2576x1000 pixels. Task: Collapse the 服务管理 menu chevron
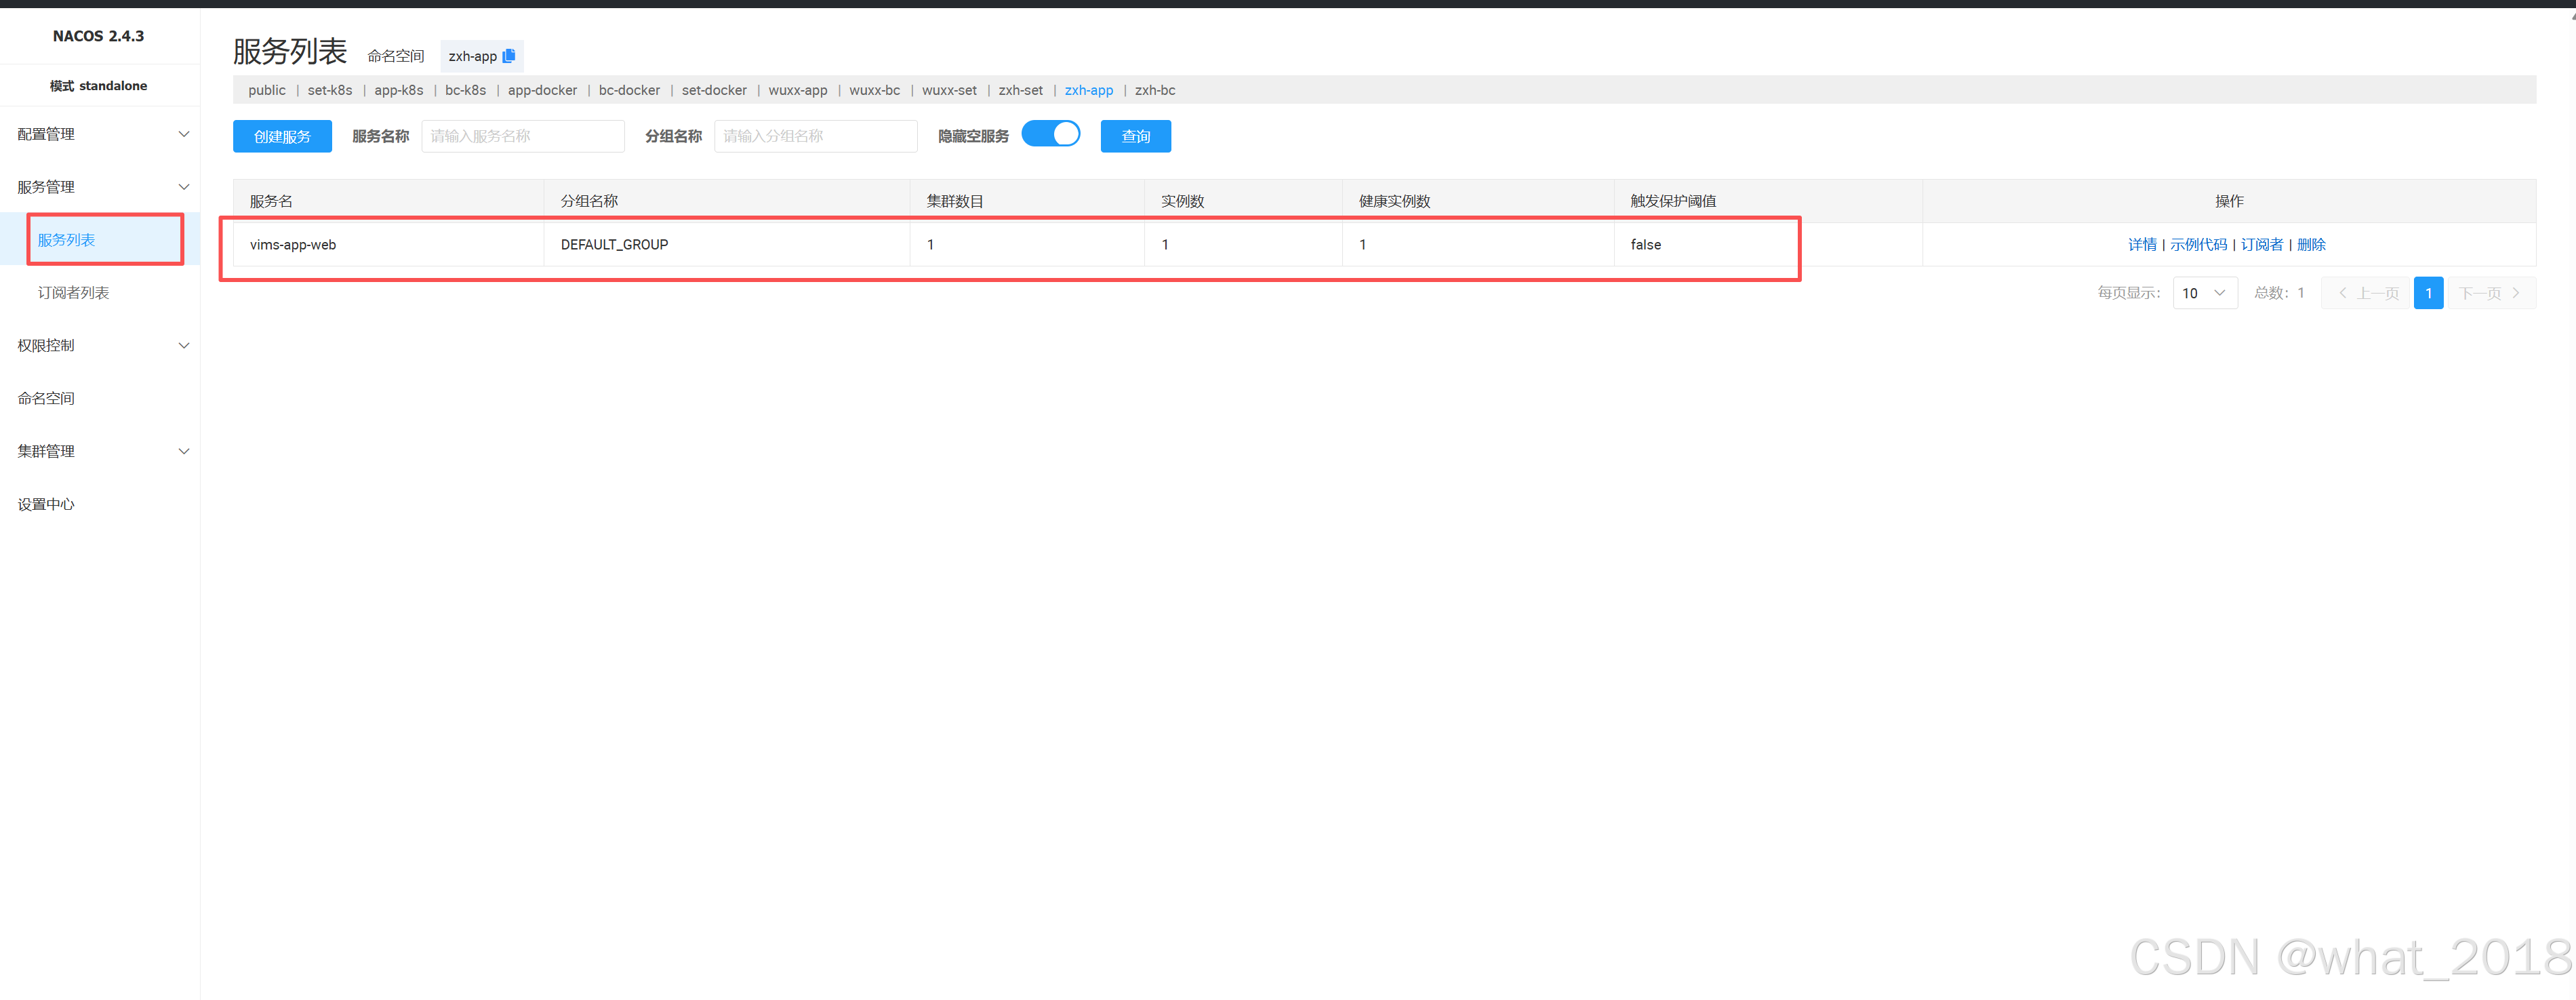[x=184, y=187]
